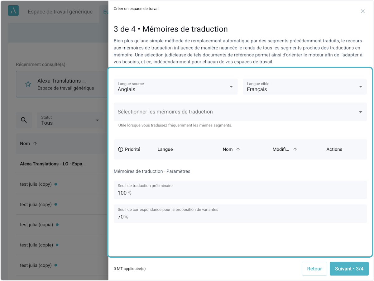Select the test julia (copie) workspace

(36, 245)
